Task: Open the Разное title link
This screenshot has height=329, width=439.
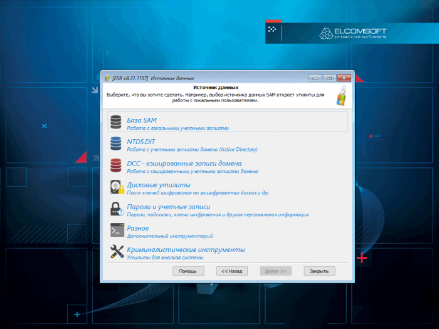Action: click(137, 228)
